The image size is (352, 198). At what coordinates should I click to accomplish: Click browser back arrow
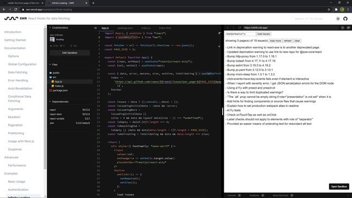tap(4, 9)
